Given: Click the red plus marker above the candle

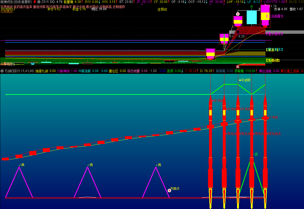Looking at the screenshot, I should 238,14.
